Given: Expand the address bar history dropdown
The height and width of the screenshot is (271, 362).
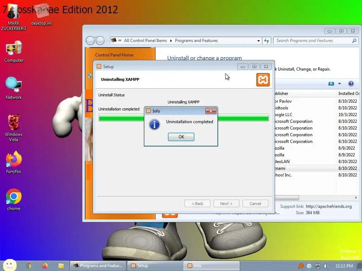Looking at the screenshot, I should pos(258,41).
